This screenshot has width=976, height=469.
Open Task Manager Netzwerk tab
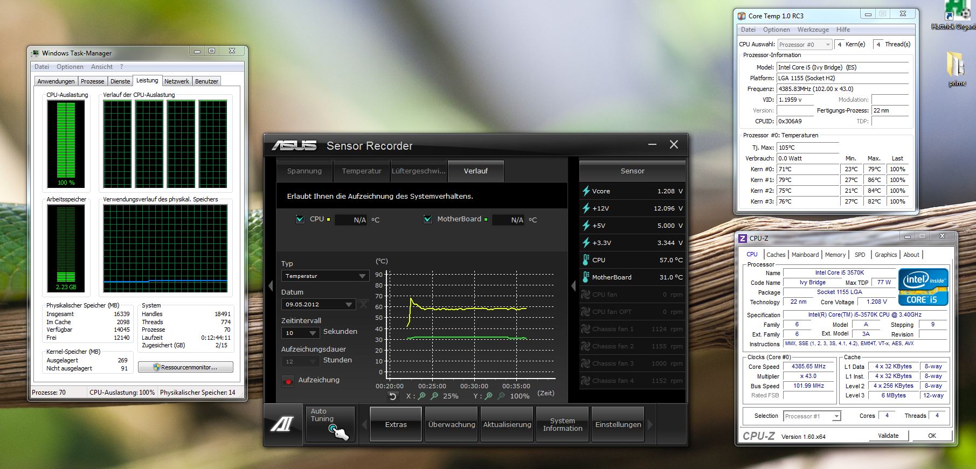177,81
